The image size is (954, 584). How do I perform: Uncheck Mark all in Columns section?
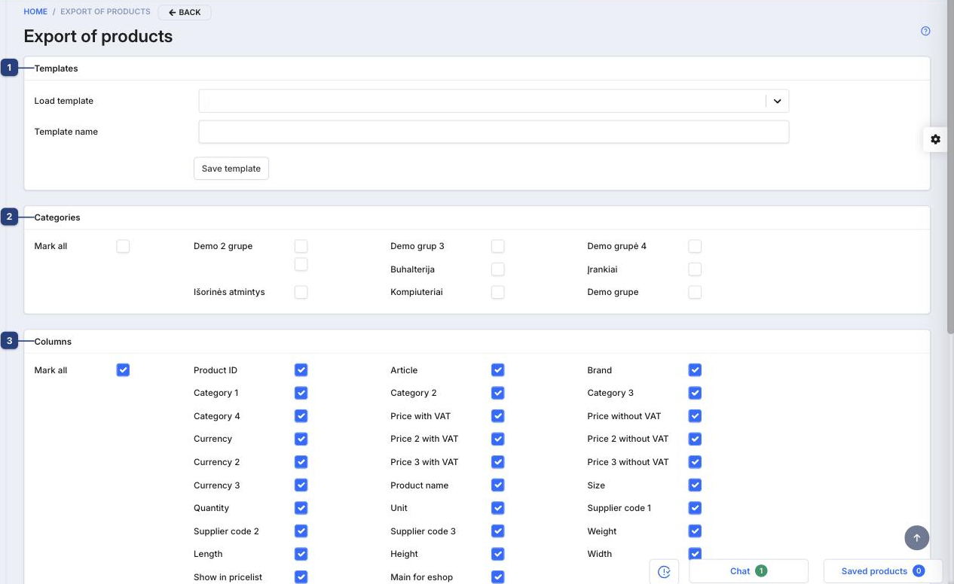123,370
